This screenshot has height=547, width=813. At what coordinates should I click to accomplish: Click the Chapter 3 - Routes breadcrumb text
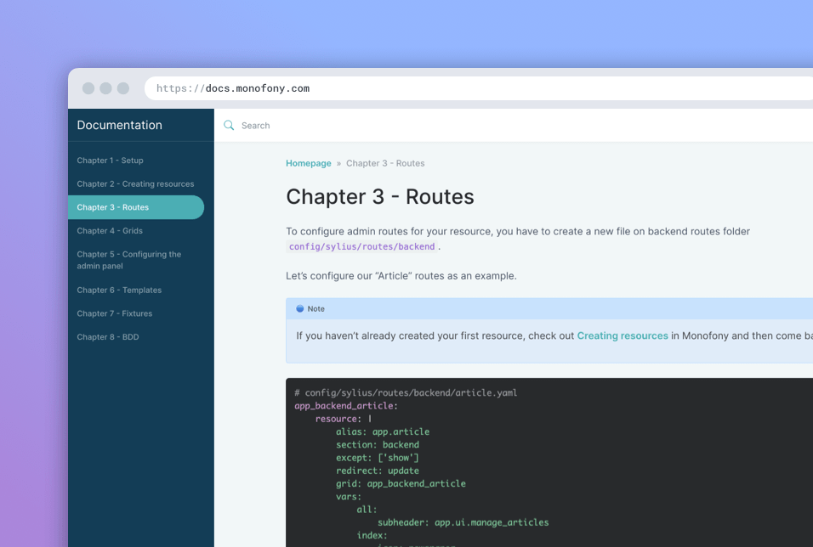pos(385,163)
